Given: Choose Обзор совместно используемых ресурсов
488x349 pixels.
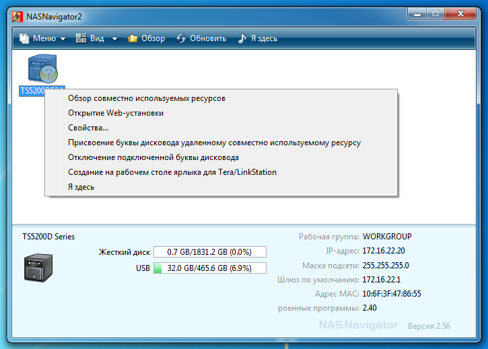Looking at the screenshot, I should [221, 98].
